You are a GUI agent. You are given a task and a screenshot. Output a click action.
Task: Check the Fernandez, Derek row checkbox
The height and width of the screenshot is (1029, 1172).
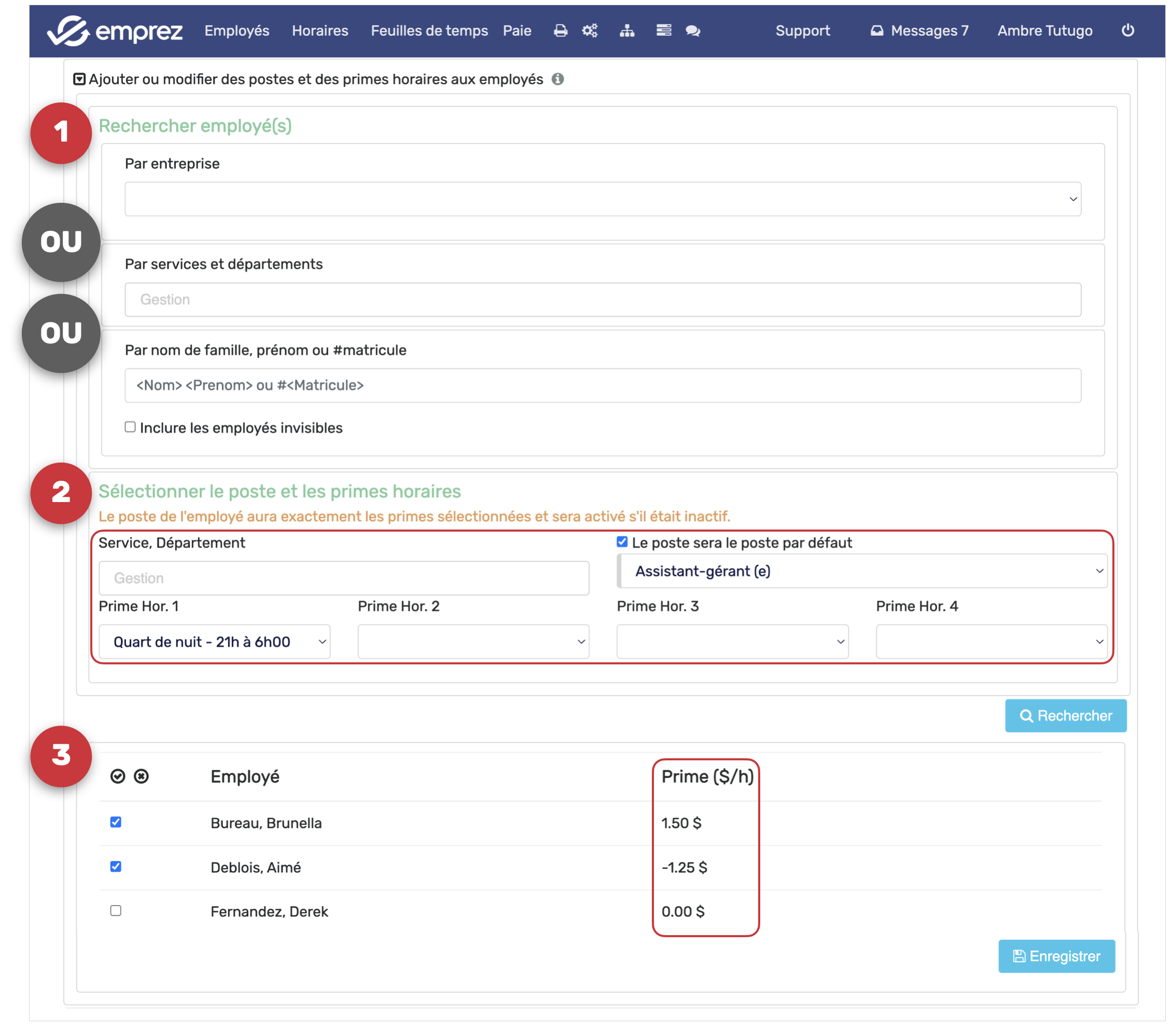(116, 910)
